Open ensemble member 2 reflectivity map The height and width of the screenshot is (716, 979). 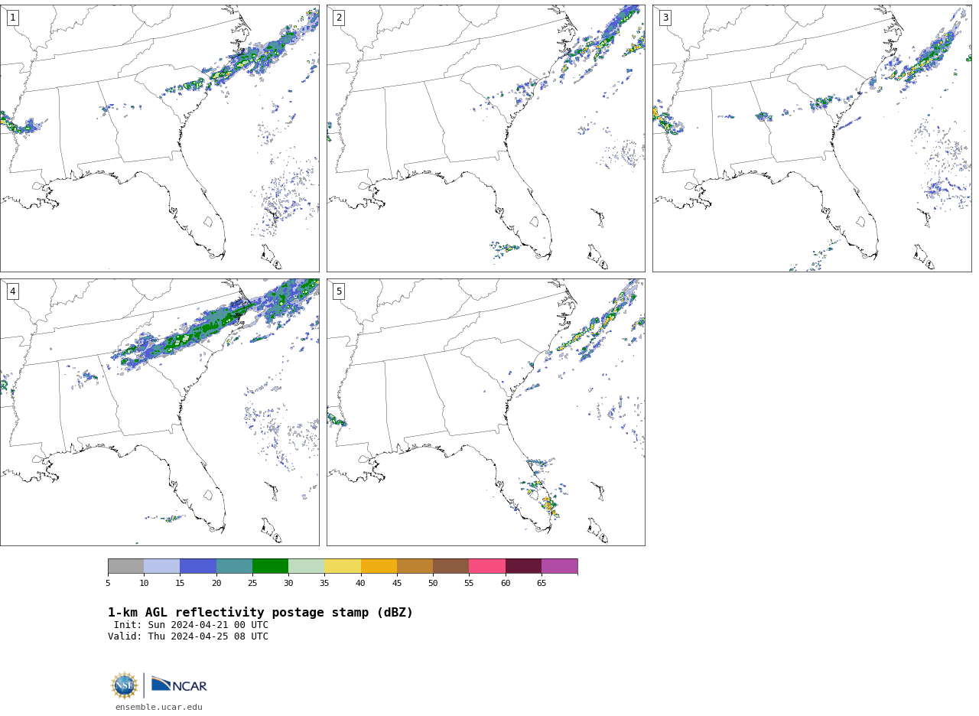point(486,138)
